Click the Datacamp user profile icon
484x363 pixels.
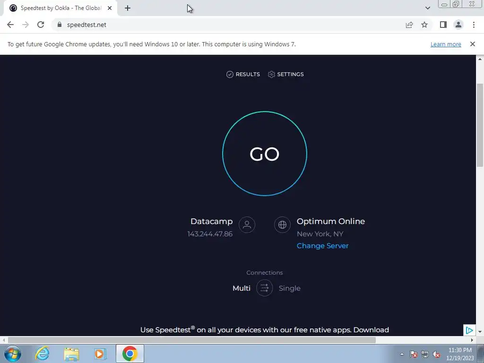pyautogui.click(x=247, y=225)
